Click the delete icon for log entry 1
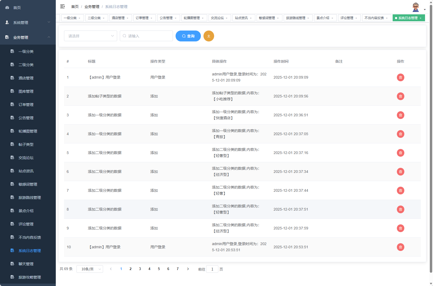433x286 pixels. (x=401, y=77)
